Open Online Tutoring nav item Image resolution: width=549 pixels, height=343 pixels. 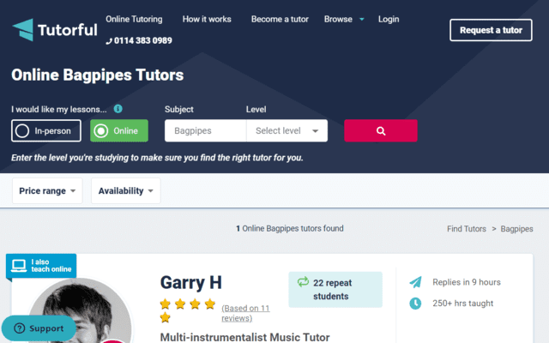click(x=134, y=19)
